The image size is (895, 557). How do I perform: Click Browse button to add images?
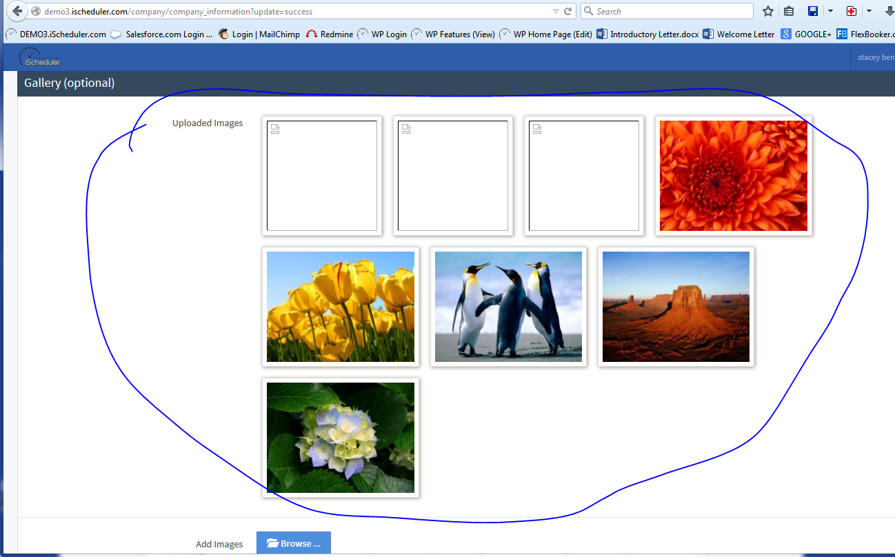[x=294, y=543]
